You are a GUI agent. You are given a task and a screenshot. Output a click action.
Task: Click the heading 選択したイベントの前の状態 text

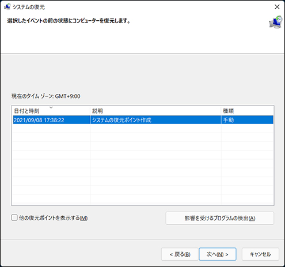(69, 21)
